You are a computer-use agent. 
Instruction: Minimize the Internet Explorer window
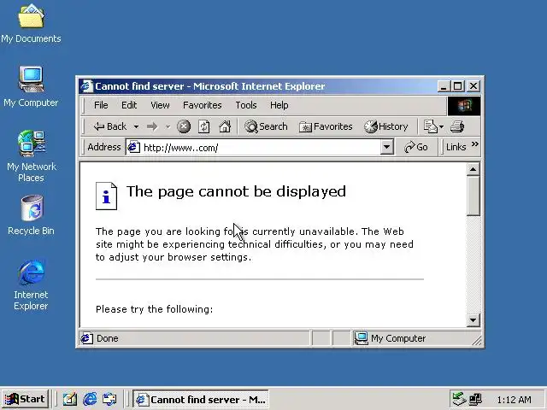(x=444, y=86)
